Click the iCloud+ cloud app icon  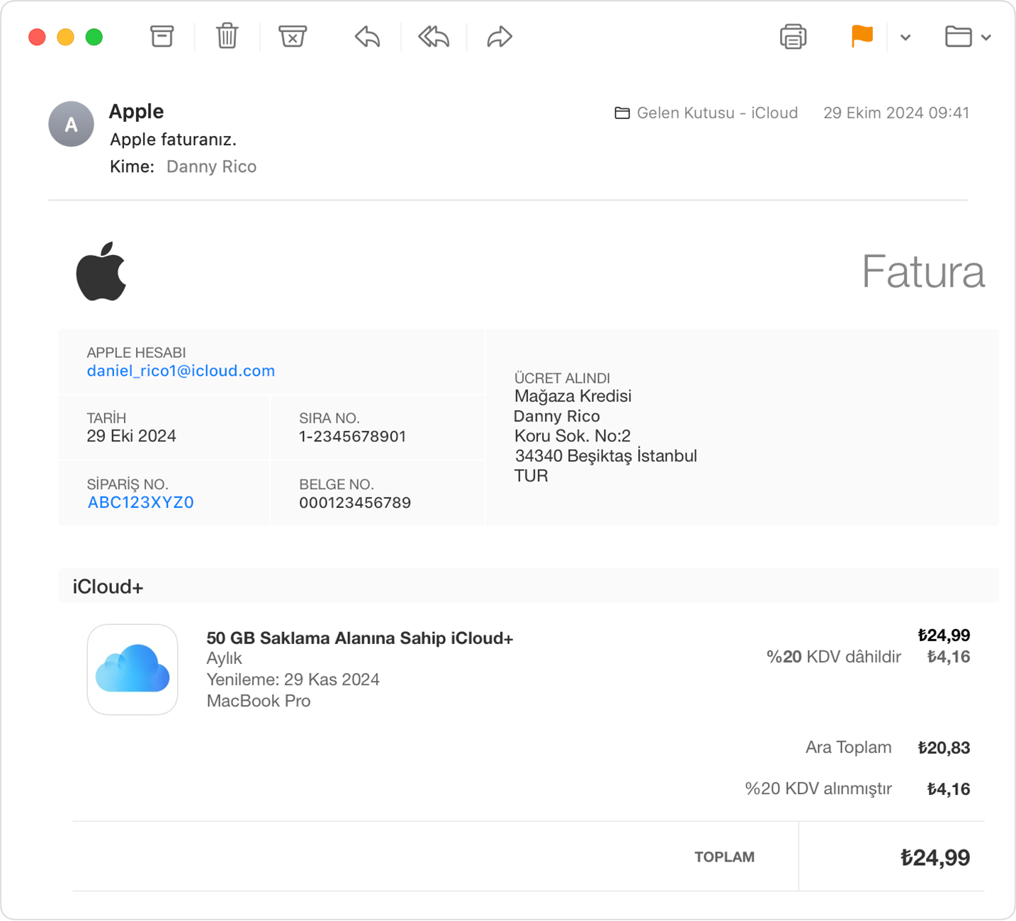[132, 669]
